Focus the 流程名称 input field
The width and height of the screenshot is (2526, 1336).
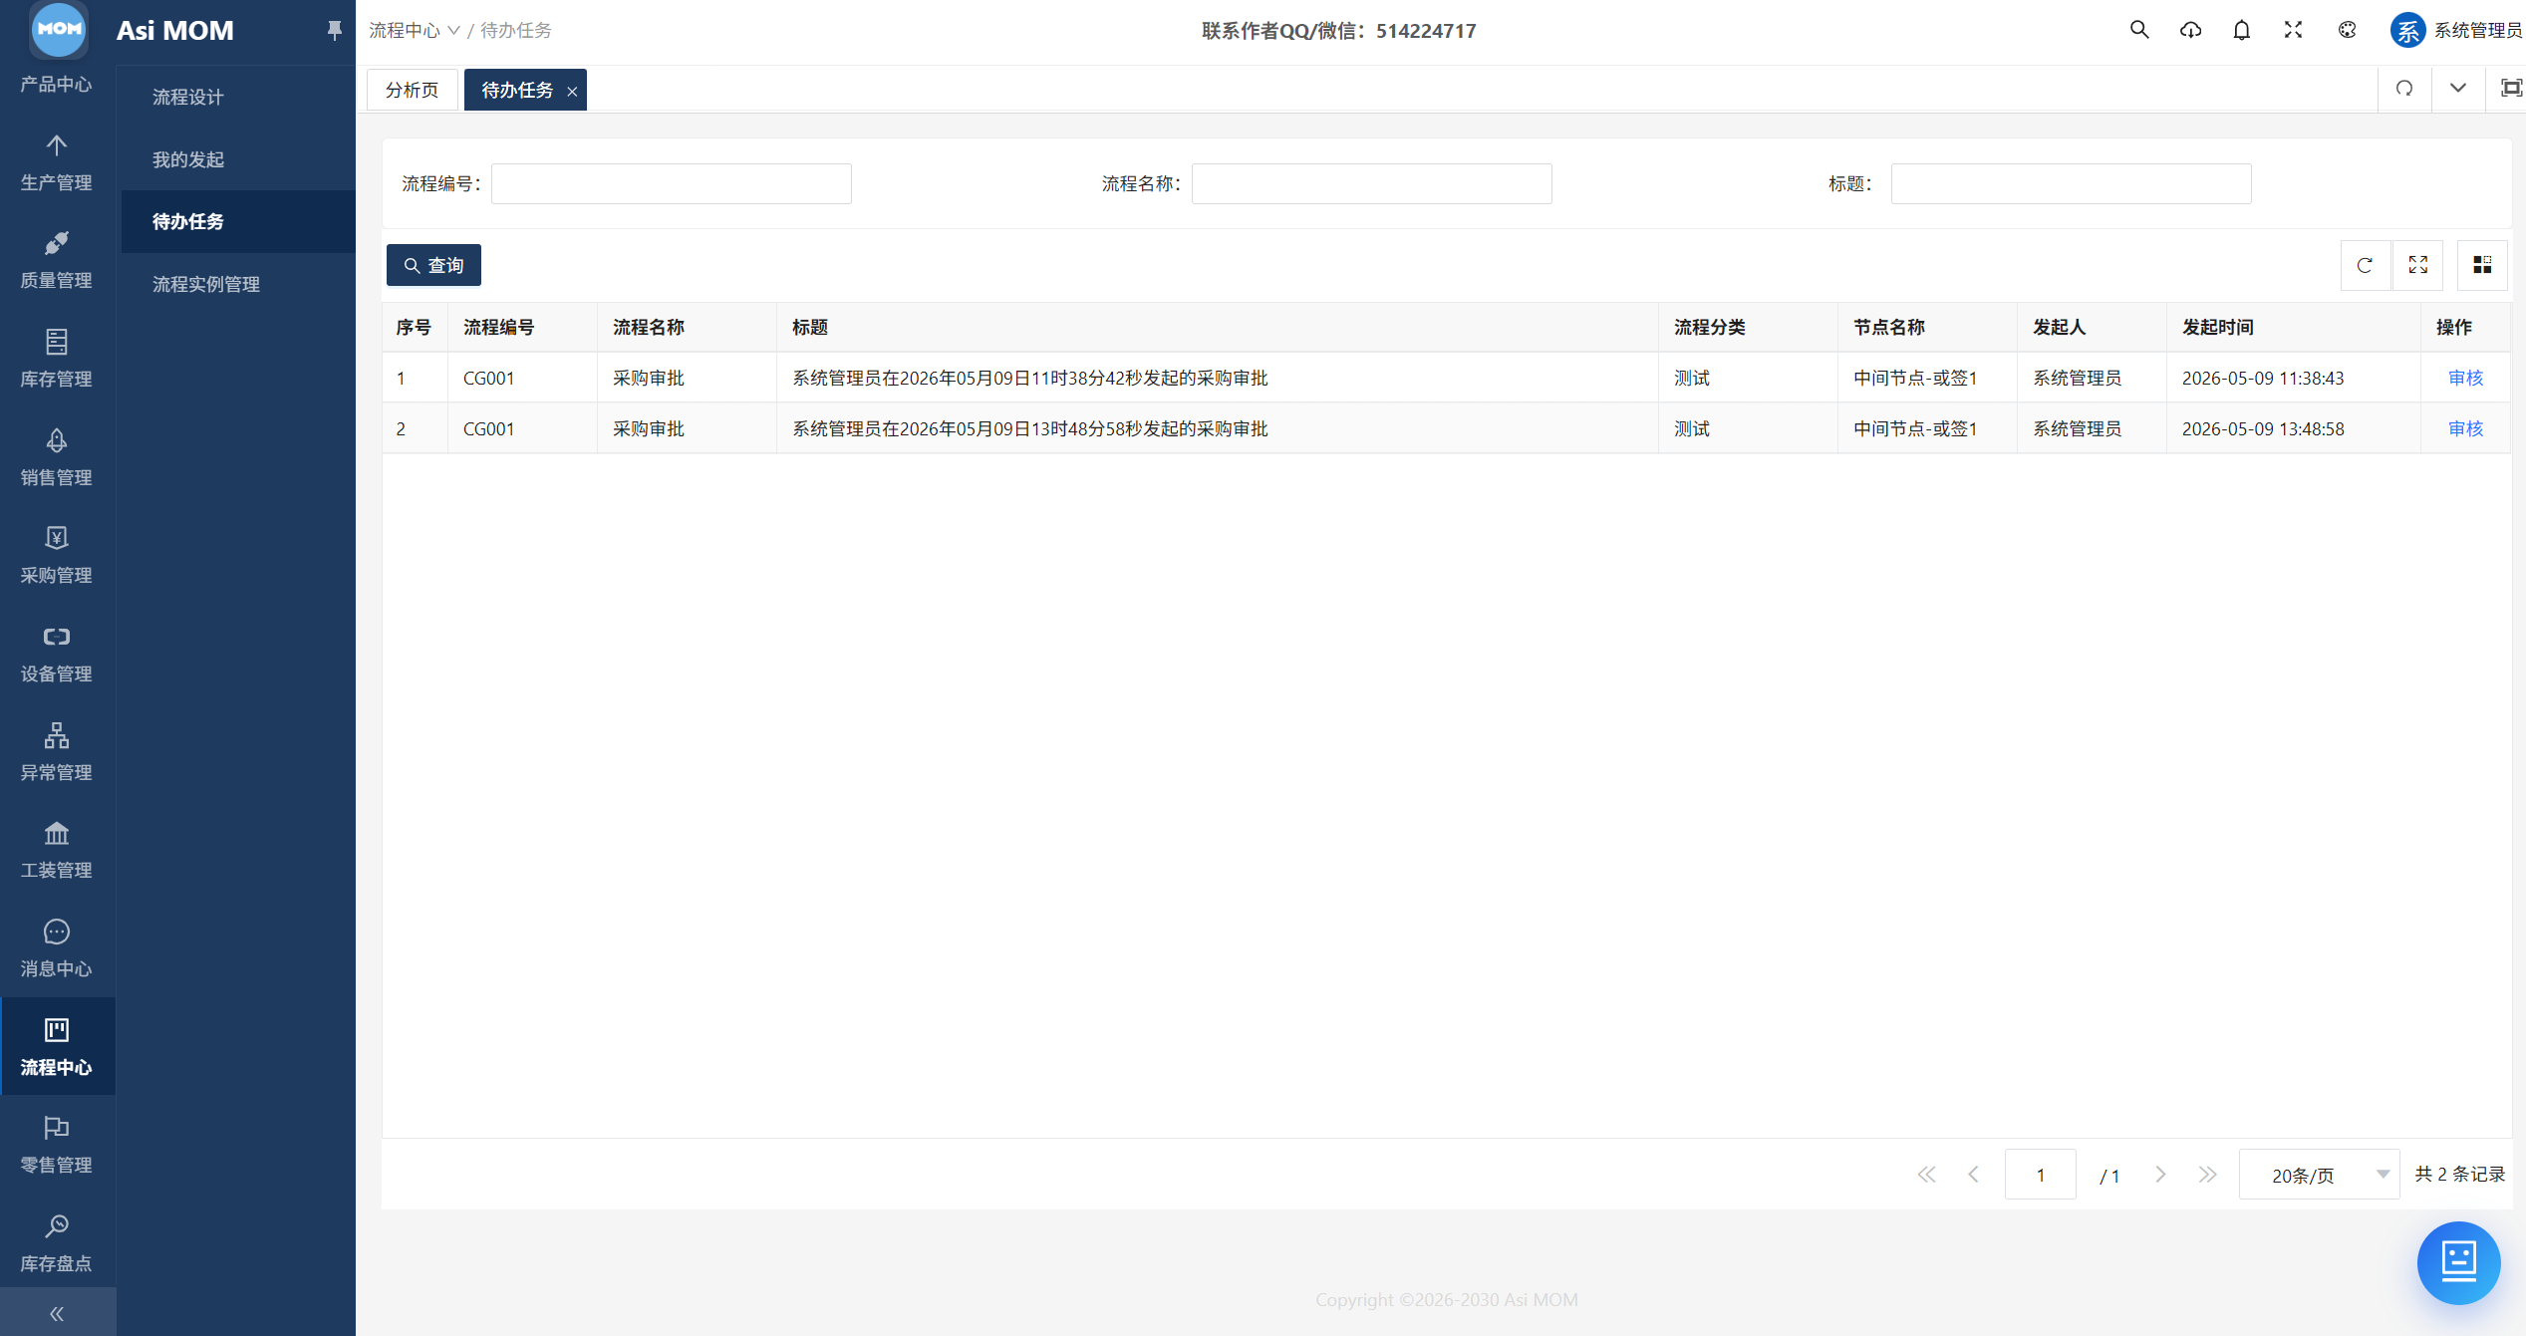pos(1371,183)
